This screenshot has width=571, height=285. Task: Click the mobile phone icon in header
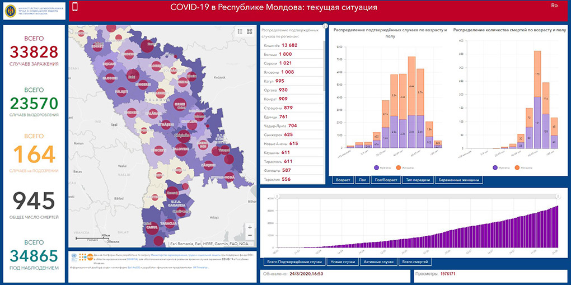pyautogui.click(x=75, y=7)
